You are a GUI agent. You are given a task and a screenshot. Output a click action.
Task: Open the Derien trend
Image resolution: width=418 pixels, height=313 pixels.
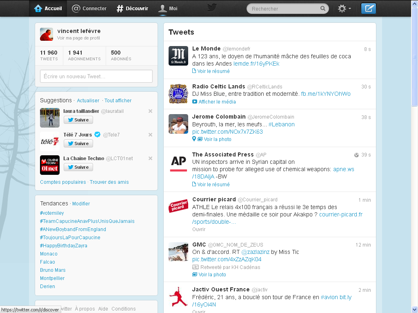pyautogui.click(x=47, y=287)
